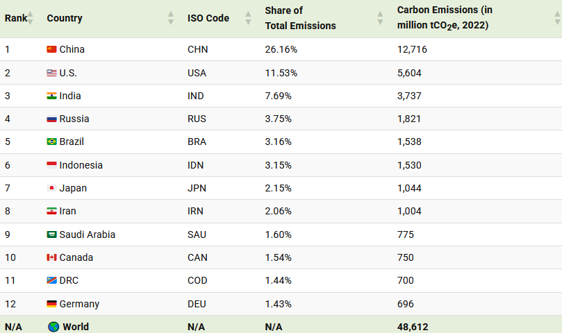Click the India flag icon
The width and height of the screenshot is (562, 333).
(x=51, y=96)
